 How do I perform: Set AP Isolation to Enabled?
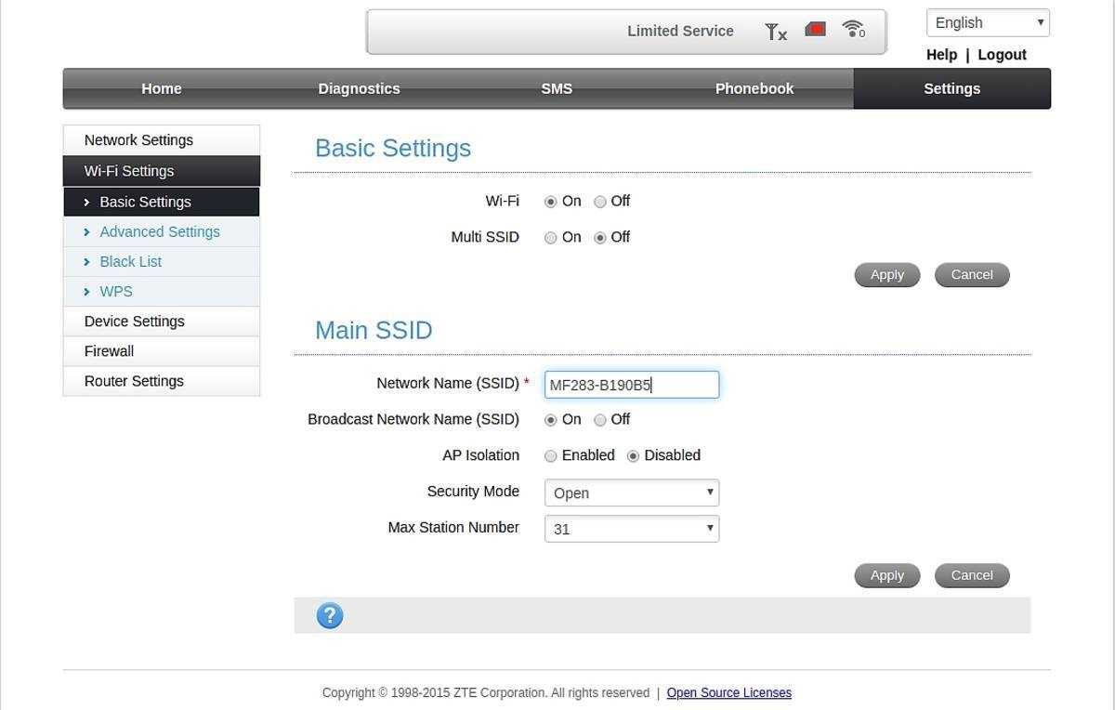coord(551,456)
